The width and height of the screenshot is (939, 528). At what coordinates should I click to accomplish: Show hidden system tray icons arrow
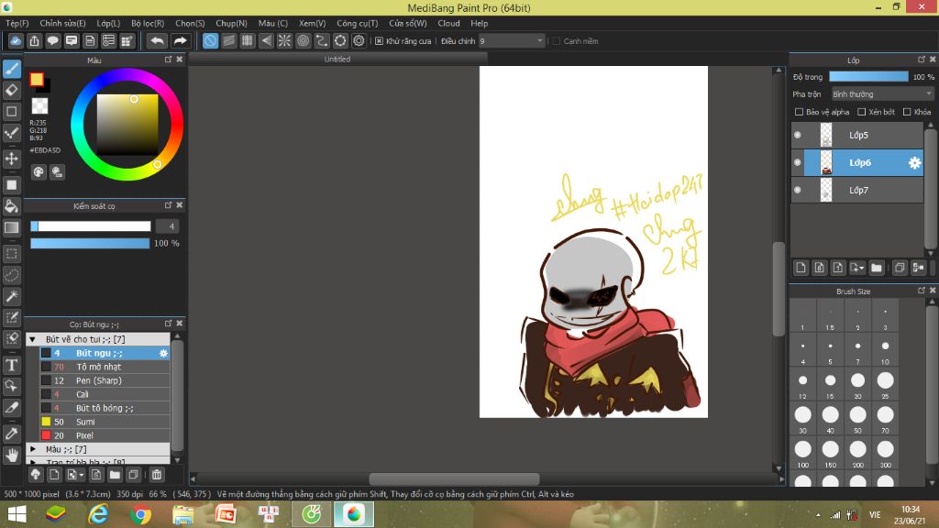click(818, 515)
